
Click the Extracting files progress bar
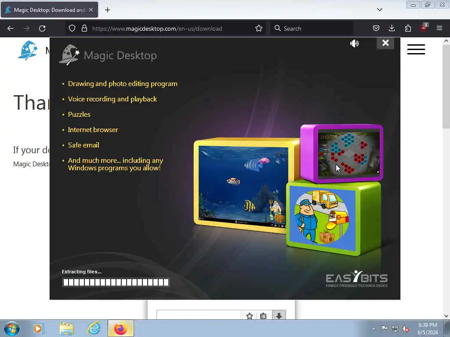point(116,282)
